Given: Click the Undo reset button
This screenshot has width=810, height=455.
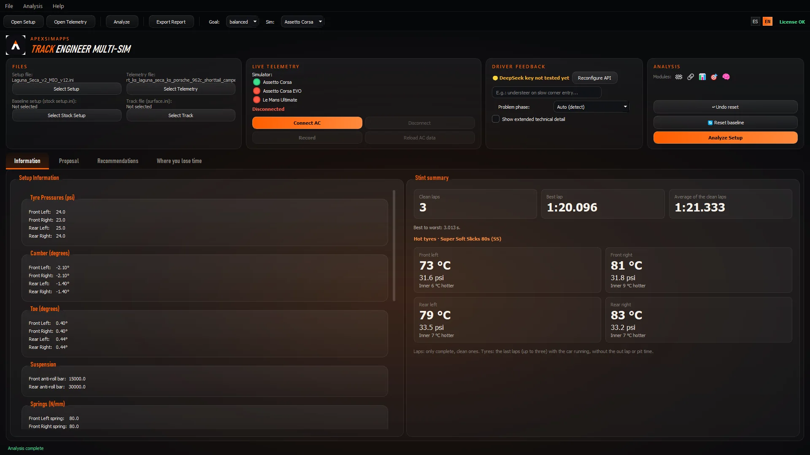Looking at the screenshot, I should point(725,107).
